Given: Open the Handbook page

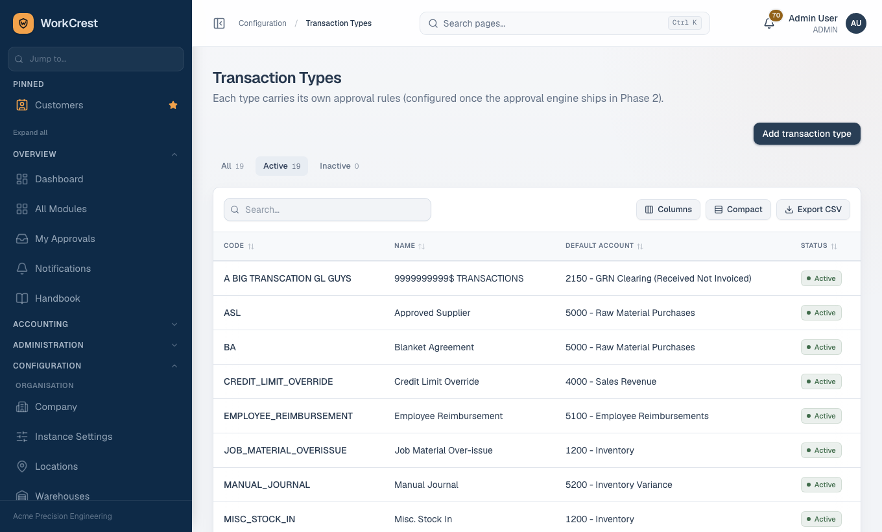Looking at the screenshot, I should (96, 298).
